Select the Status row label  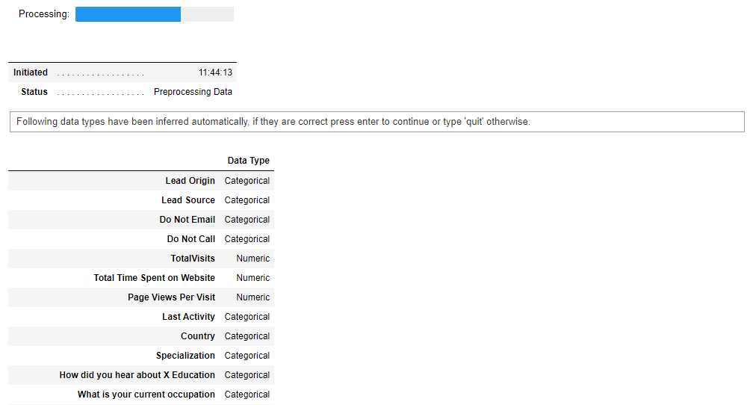pos(34,92)
